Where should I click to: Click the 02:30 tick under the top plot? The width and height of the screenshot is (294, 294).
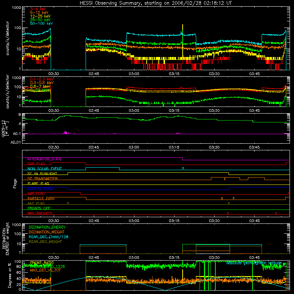54,74
